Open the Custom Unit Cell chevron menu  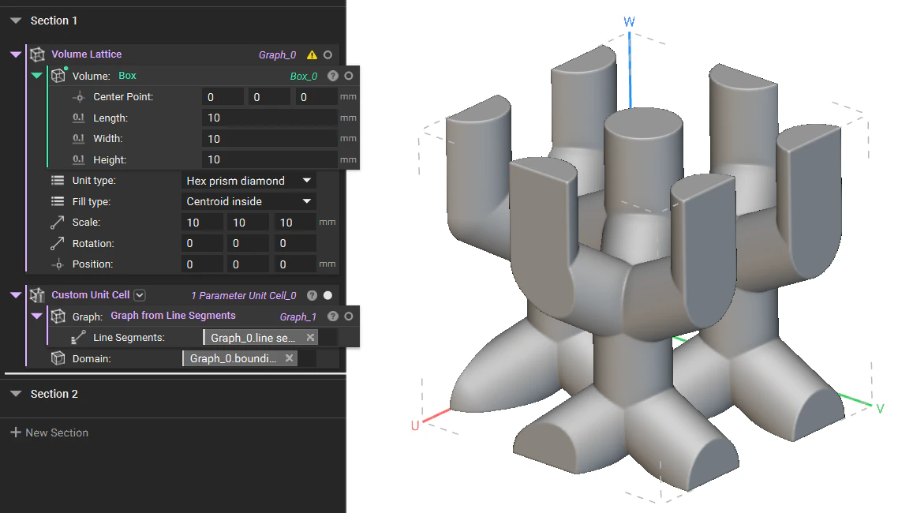(140, 294)
